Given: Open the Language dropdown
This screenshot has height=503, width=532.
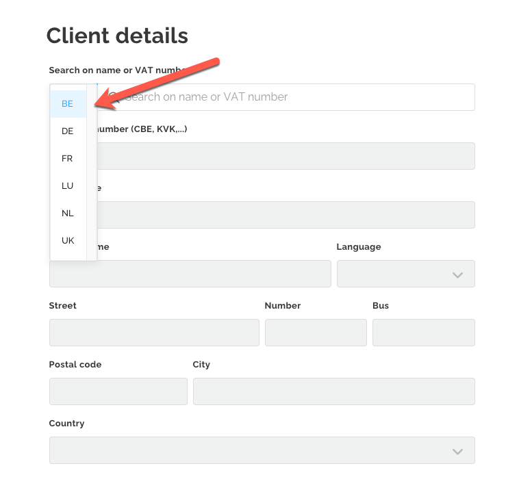Looking at the screenshot, I should coord(406,274).
